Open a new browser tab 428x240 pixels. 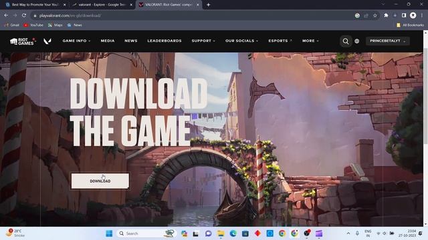coord(208,5)
